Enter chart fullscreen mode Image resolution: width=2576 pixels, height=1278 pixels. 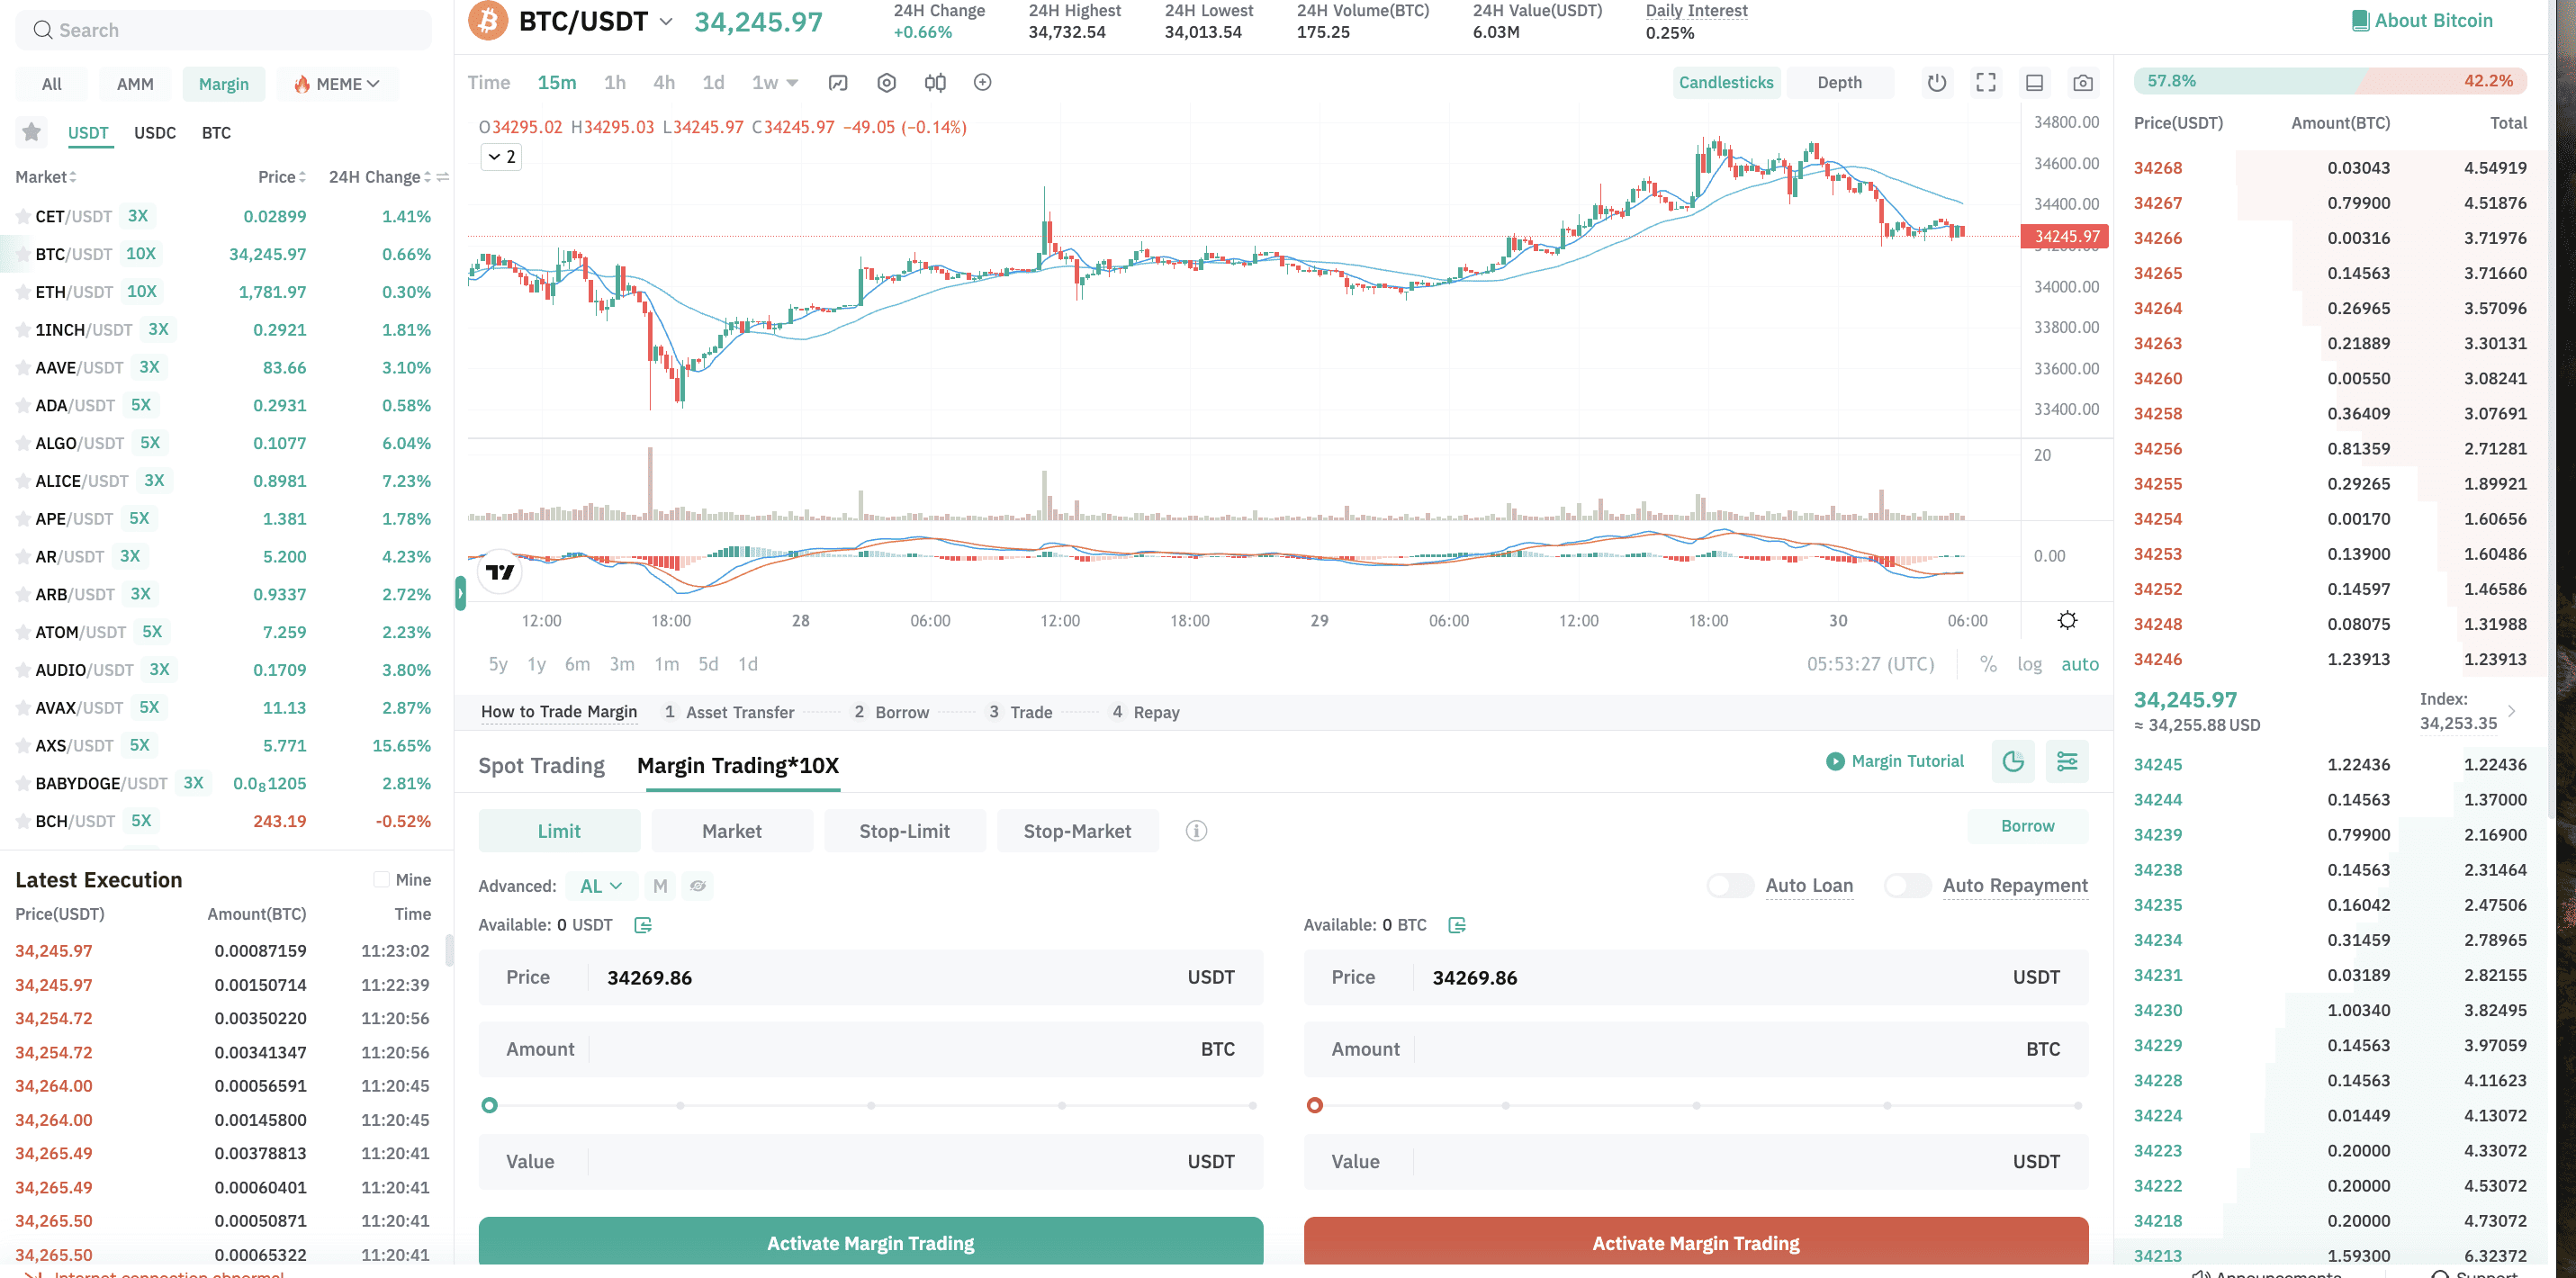tap(1985, 83)
